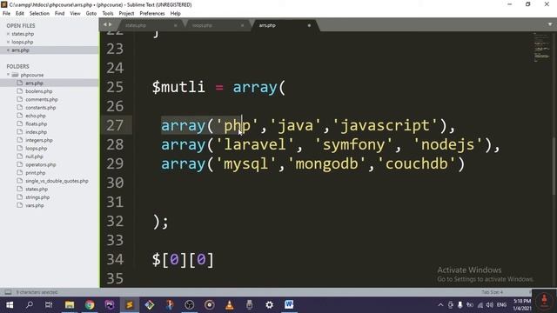Close arrs.php in Open Files list
The width and height of the screenshot is (557, 313).
(8, 50)
